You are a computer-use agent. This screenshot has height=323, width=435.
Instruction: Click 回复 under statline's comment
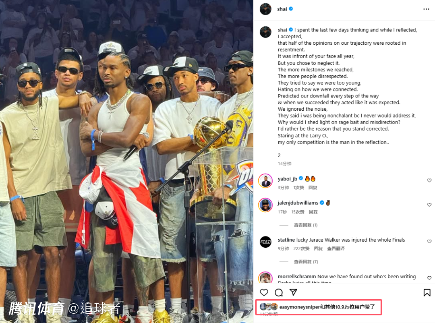click(318, 248)
